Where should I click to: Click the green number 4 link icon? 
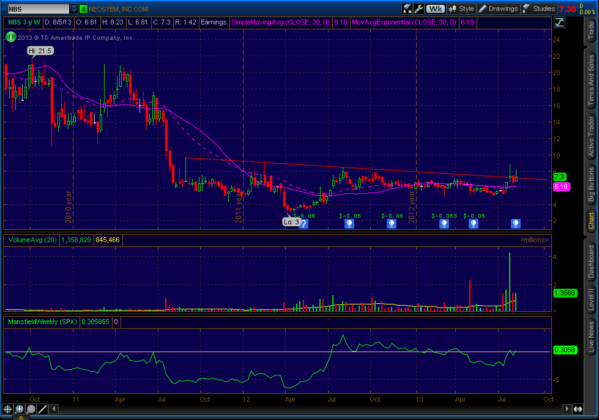(x=83, y=9)
